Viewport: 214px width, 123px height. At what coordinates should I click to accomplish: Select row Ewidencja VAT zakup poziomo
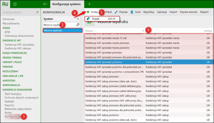(x=149, y=115)
